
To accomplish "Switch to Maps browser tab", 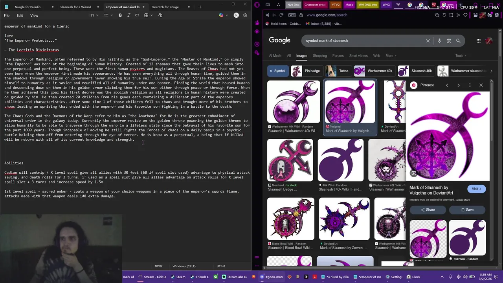I will click(x=349, y=5).
